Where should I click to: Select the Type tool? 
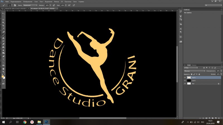[3, 59]
